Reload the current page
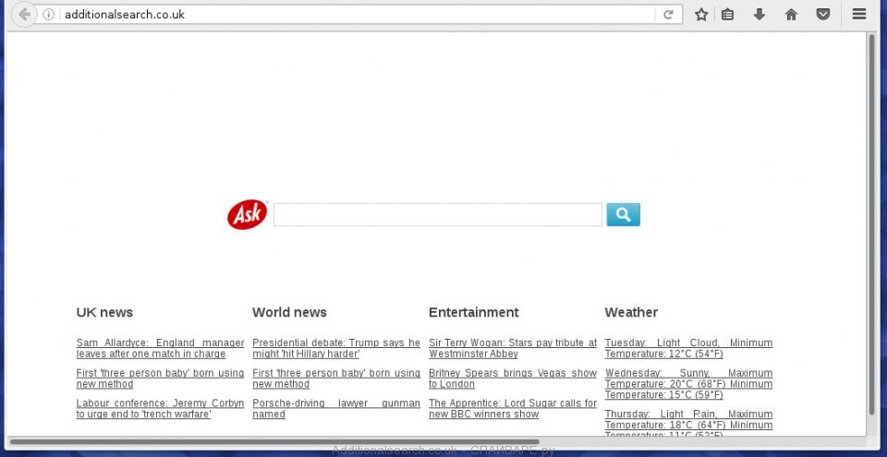The height and width of the screenshot is (457, 887). point(667,15)
